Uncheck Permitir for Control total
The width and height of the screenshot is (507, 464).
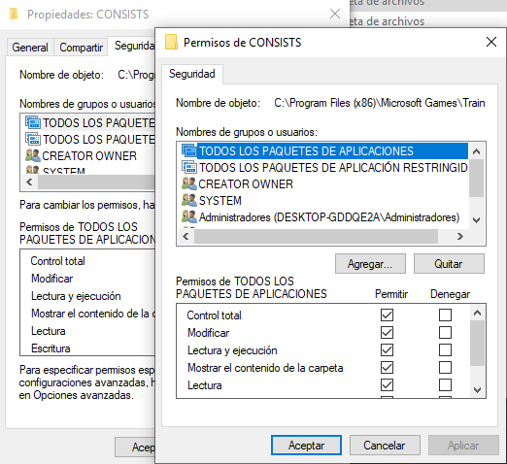[387, 315]
